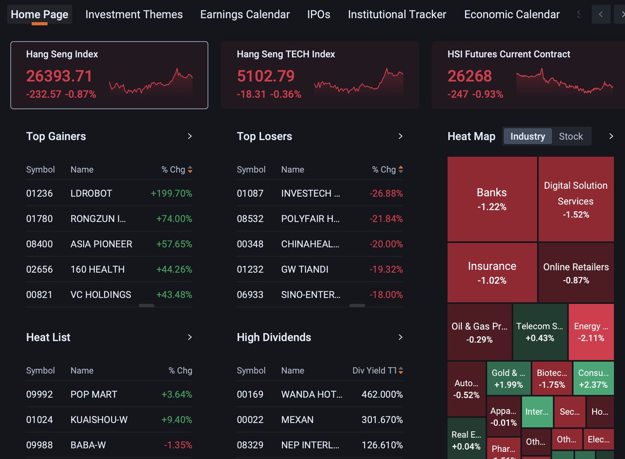Open Real E +0.04% heat tile

pos(466,438)
